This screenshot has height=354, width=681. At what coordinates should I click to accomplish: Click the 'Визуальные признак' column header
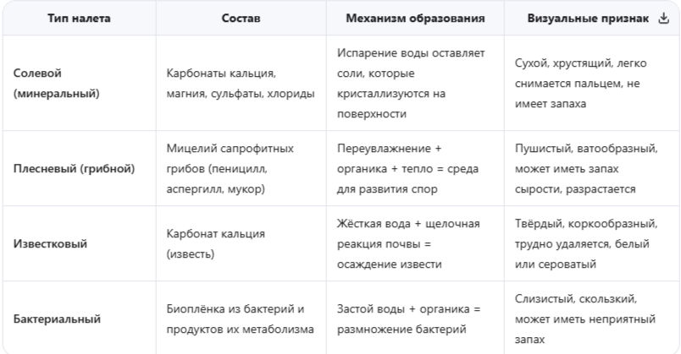click(x=588, y=19)
